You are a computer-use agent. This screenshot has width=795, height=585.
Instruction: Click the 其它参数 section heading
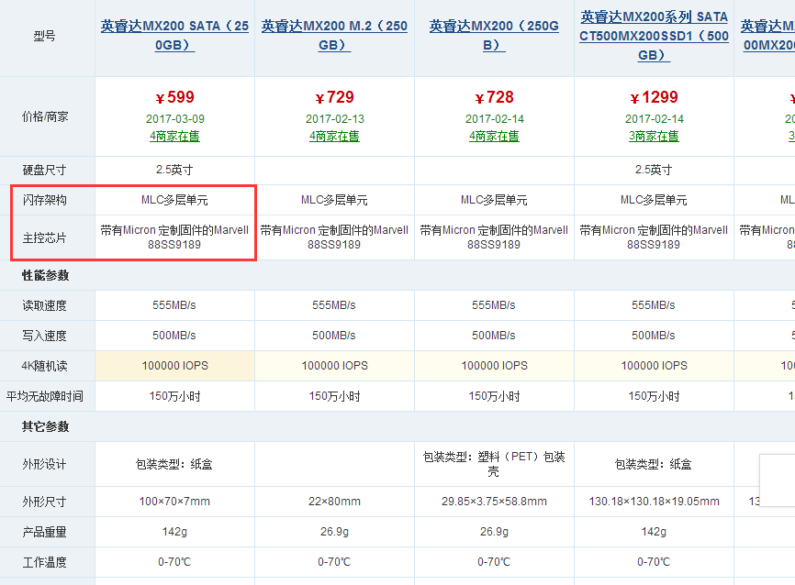point(45,426)
